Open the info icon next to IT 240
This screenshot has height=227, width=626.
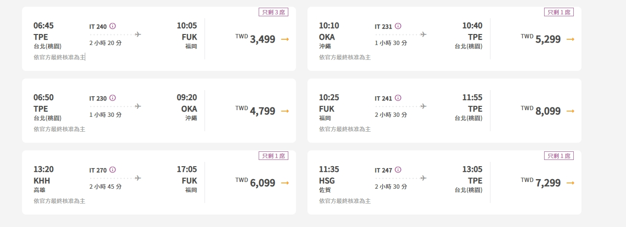[113, 26]
